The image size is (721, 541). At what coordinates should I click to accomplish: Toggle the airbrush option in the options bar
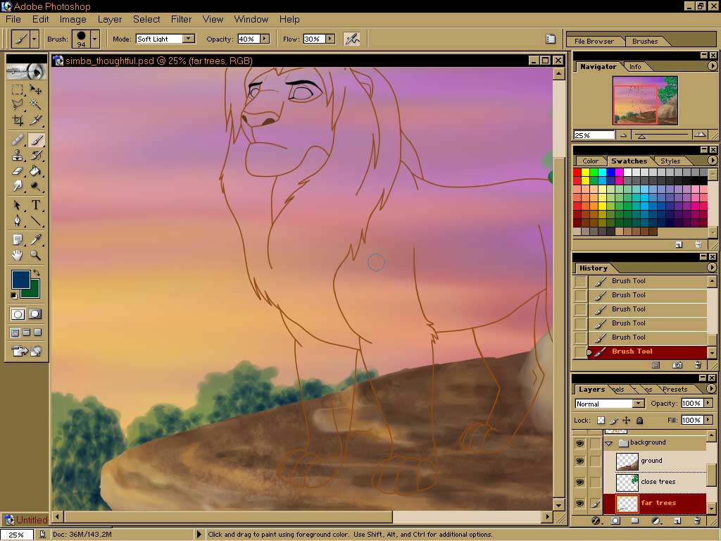tap(352, 39)
